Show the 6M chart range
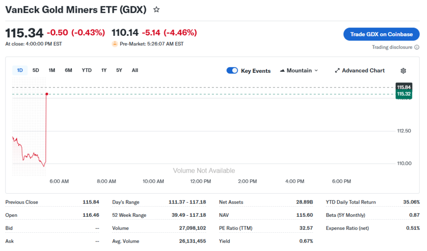 pyautogui.click(x=68, y=70)
